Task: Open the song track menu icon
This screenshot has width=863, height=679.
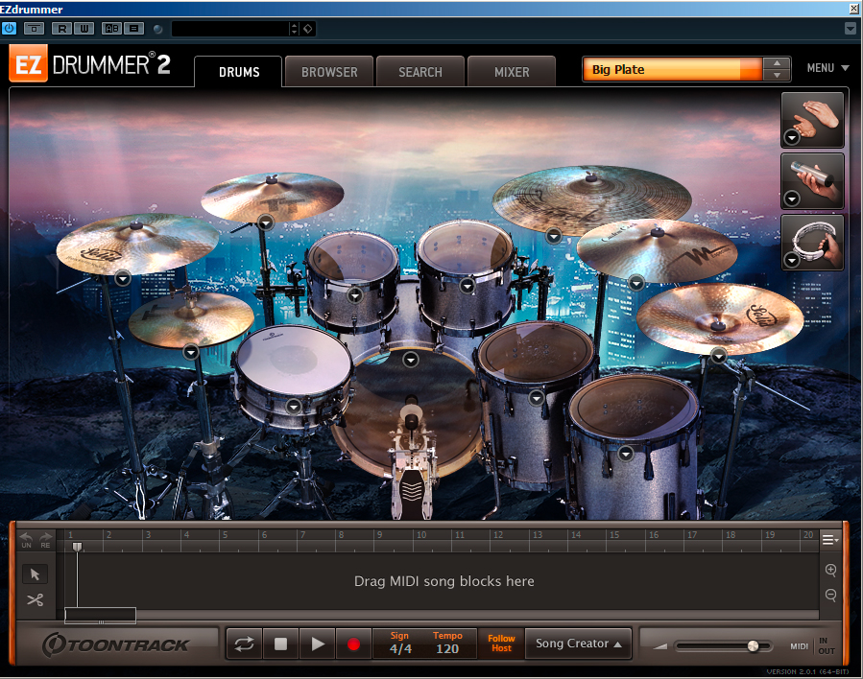Action: point(830,540)
